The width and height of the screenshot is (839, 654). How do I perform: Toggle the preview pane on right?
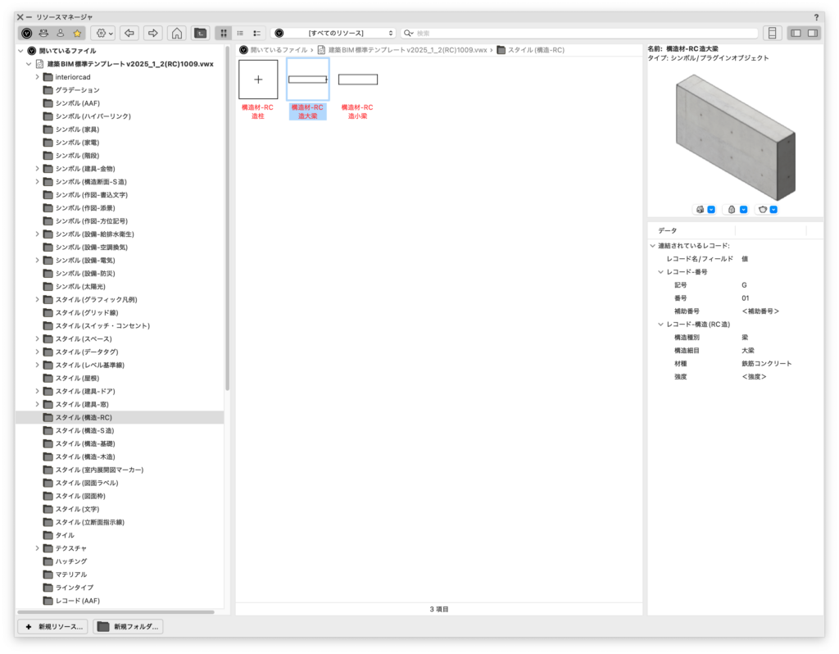pyautogui.click(x=813, y=33)
